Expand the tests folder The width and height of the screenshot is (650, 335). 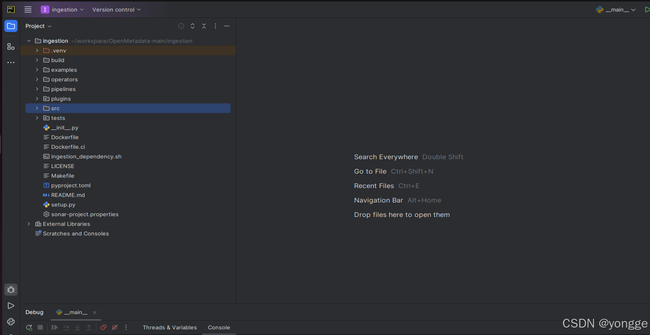pyautogui.click(x=37, y=118)
